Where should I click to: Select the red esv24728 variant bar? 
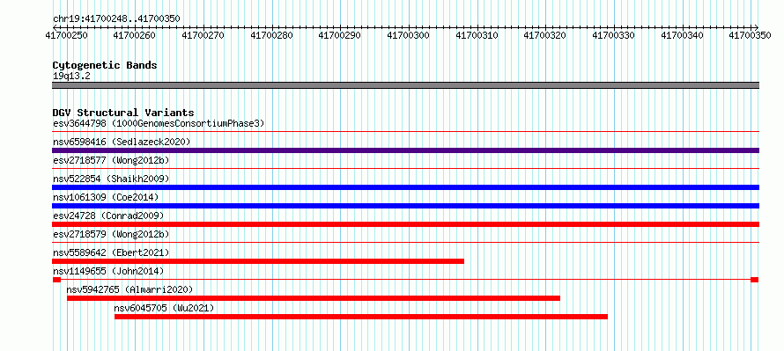405,224
